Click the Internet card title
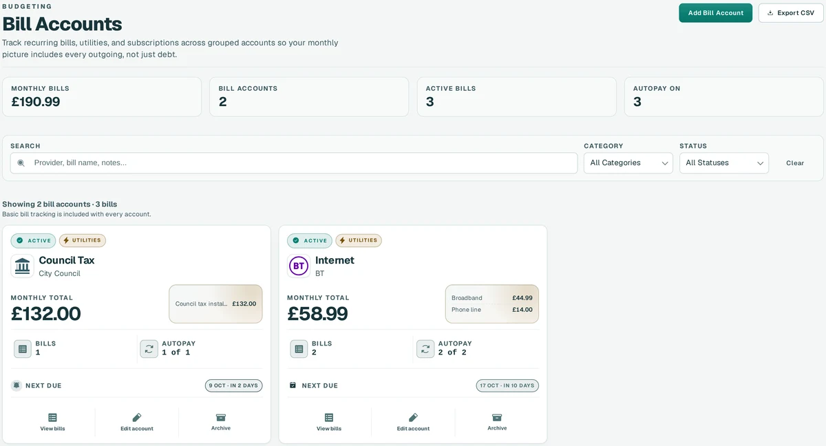The height and width of the screenshot is (446, 826). point(335,260)
